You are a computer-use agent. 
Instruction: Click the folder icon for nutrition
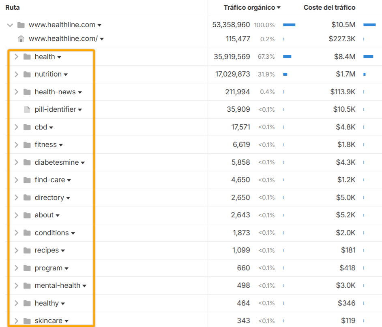27,74
